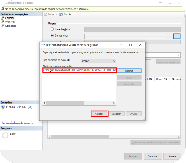Click Comprobar medio de copia de seguridad
The height and width of the screenshot is (163, 186).
point(155,143)
